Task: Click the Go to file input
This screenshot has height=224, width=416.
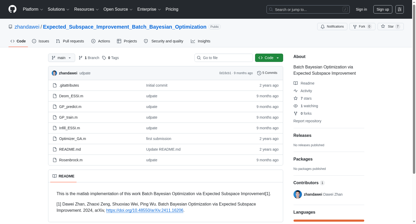Action: click(x=224, y=58)
